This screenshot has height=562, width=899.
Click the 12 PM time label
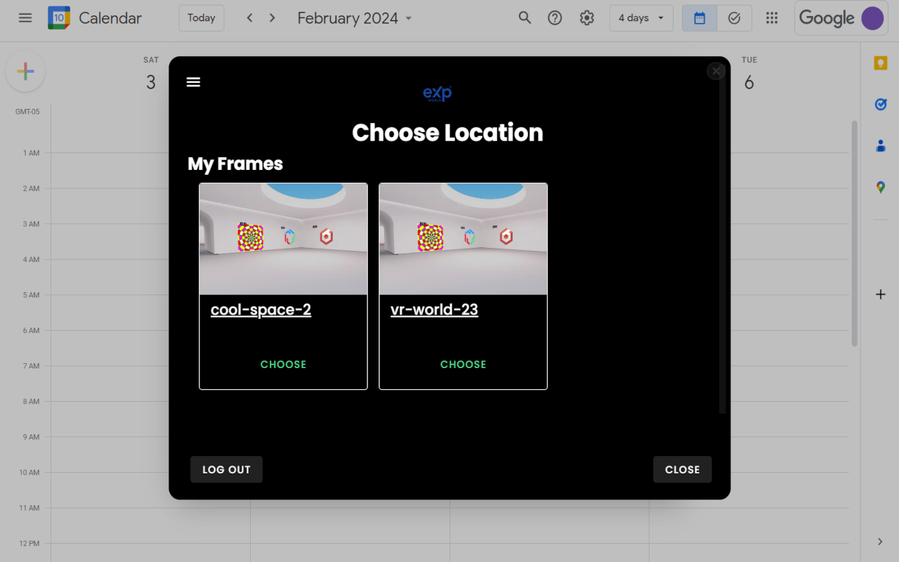[29, 544]
